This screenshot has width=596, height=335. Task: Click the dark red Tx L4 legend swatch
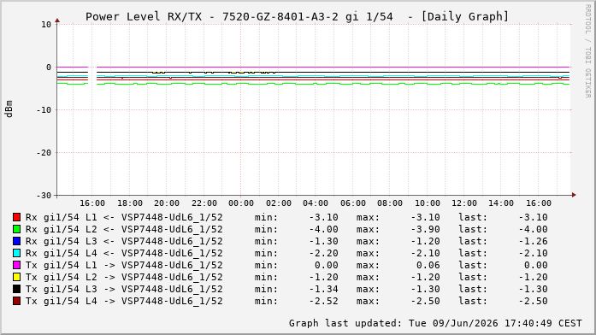pyautogui.click(x=16, y=301)
